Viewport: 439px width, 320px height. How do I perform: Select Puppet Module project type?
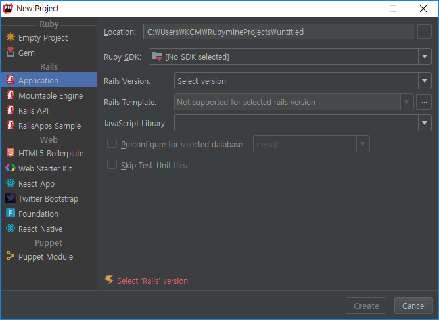49,256
